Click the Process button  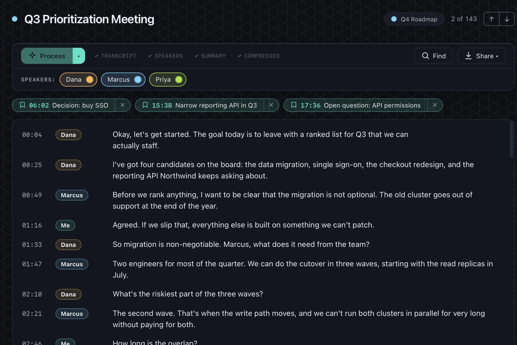coord(47,56)
